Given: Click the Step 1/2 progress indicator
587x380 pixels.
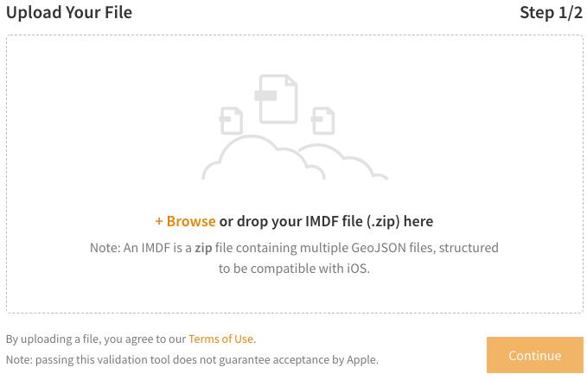Looking at the screenshot, I should click(551, 12).
